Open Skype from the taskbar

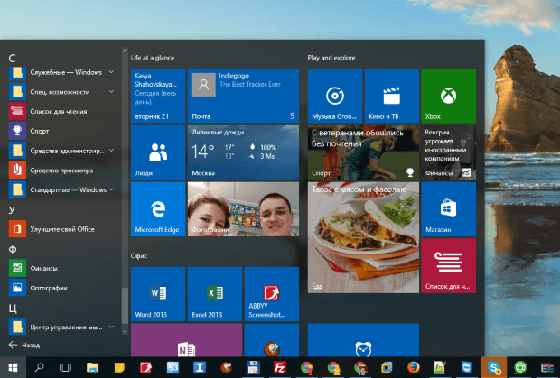493,367
